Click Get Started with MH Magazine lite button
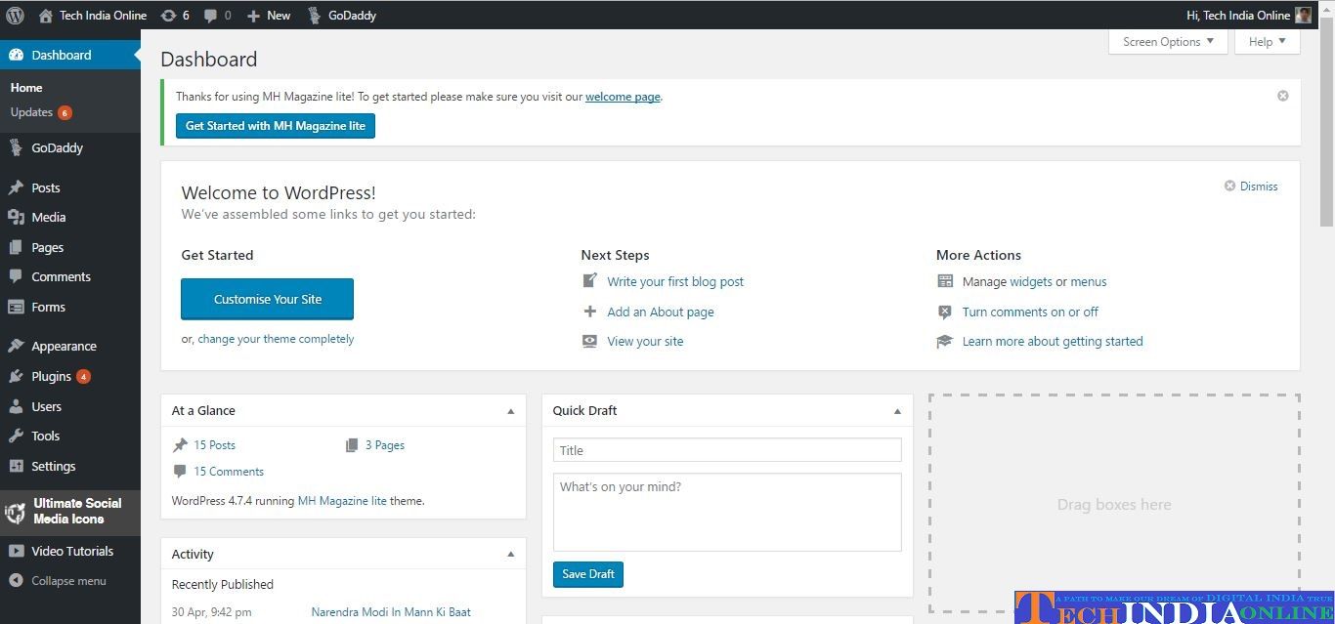Viewport: 1335px width, 624px height. 276,126
